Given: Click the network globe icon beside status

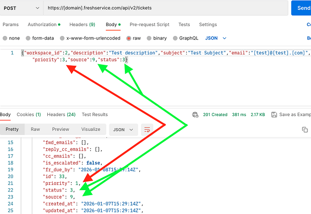Looking at the screenshot, I should (195, 115).
